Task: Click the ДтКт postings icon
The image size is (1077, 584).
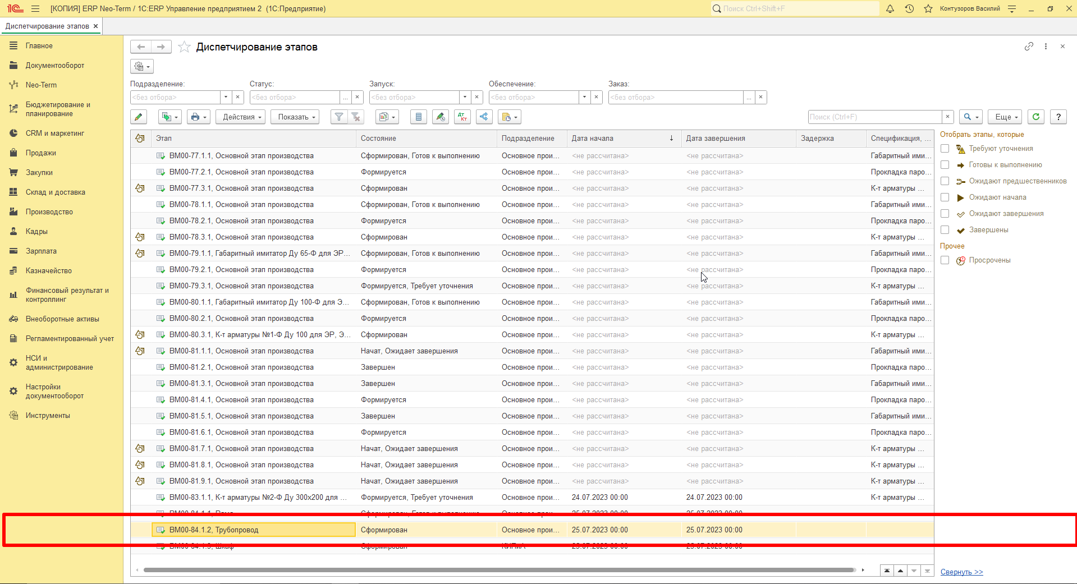Action: [462, 117]
